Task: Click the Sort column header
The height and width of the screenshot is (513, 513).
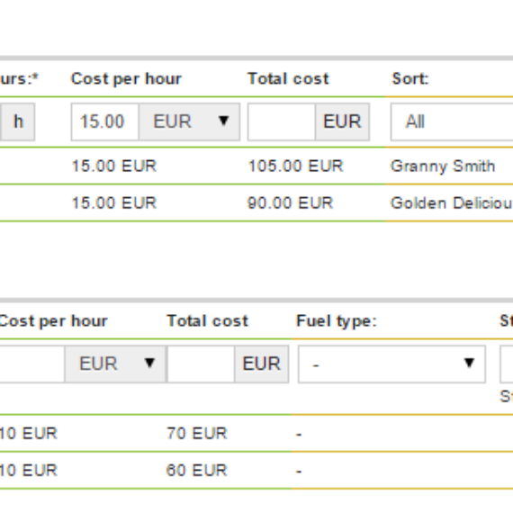Action: [x=410, y=79]
